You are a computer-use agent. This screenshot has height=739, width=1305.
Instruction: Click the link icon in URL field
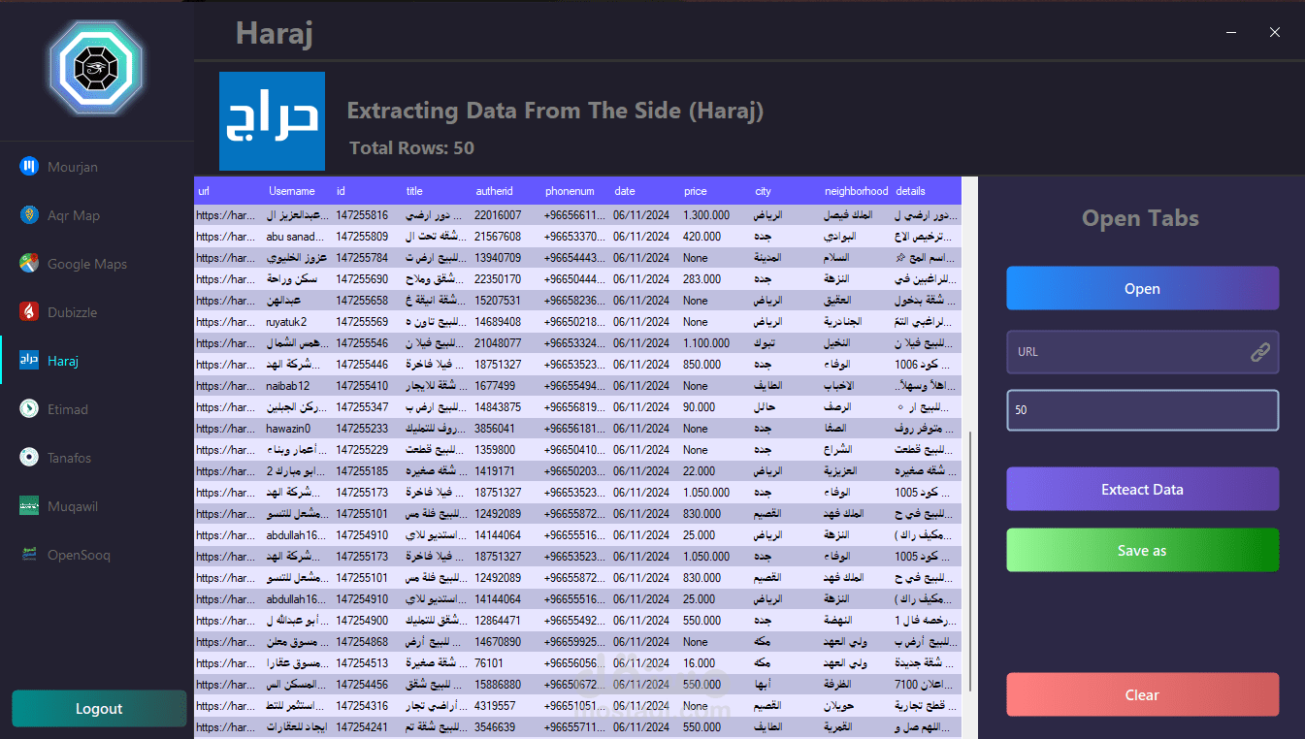1259,352
